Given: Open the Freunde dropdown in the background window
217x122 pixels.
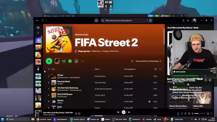Looking at the screenshot, I should [x=166, y=16].
